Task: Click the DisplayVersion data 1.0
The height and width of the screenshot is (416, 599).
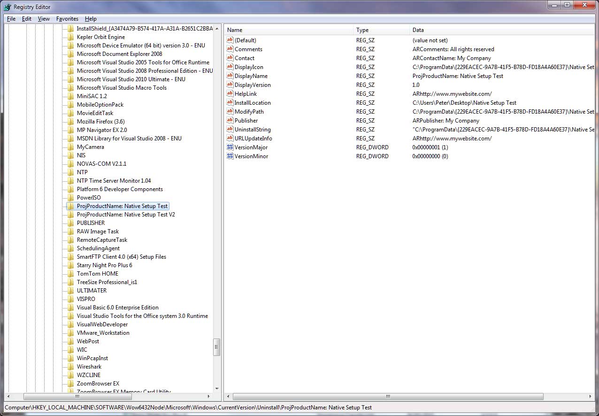Action: [x=416, y=85]
